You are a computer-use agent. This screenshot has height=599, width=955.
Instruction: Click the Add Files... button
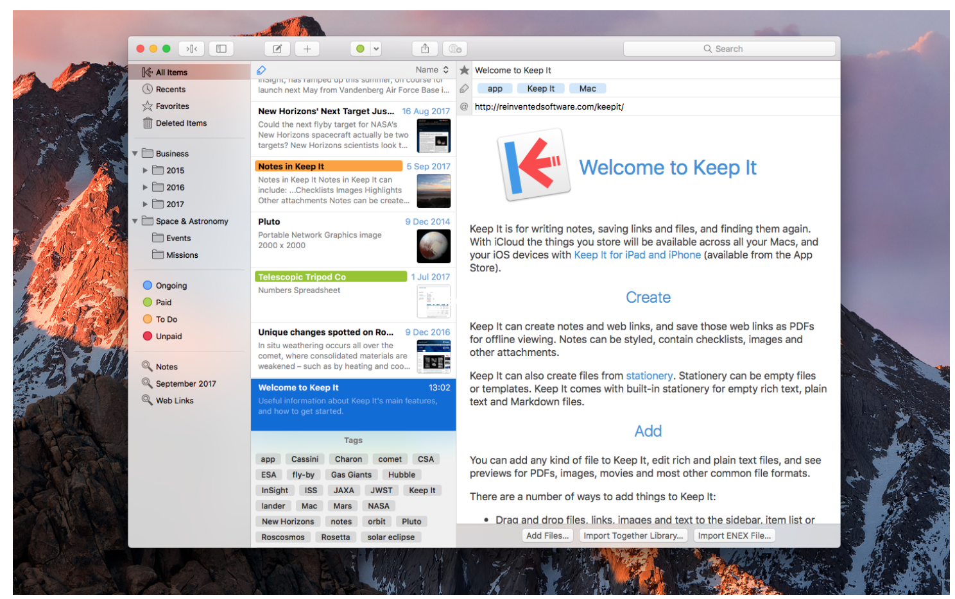pos(547,536)
